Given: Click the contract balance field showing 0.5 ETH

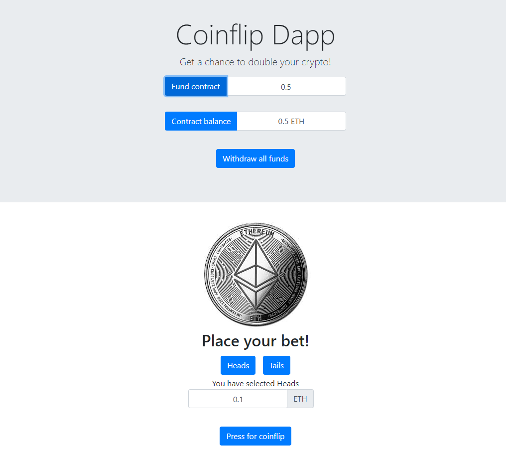Looking at the screenshot, I should click(291, 122).
